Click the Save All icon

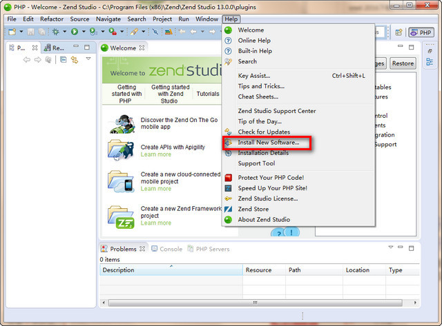(x=41, y=32)
